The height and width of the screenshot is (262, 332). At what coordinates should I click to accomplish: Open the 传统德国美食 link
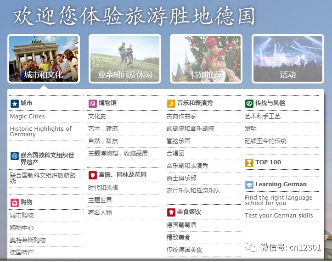click(184, 250)
